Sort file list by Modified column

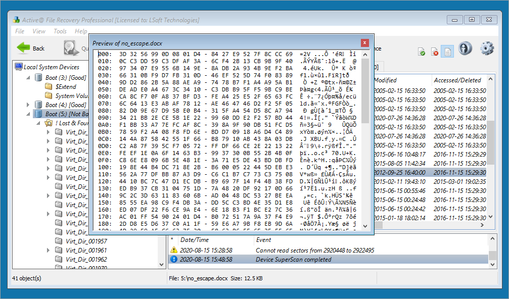(x=385, y=80)
